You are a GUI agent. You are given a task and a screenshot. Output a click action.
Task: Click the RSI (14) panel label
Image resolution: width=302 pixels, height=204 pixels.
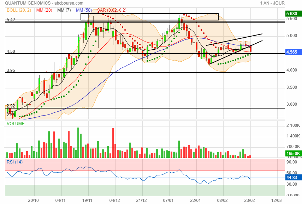[x=14, y=162]
